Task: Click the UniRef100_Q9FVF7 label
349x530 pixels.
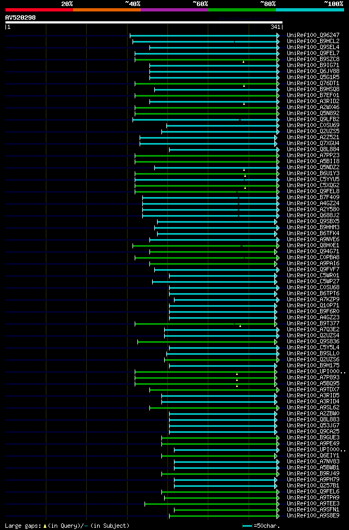Action: tap(313, 270)
